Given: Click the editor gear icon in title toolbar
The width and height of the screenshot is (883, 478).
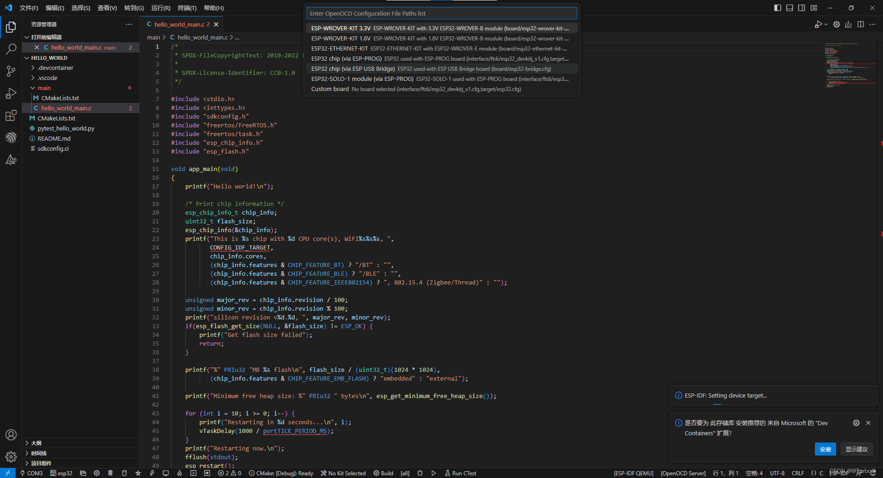Looking at the screenshot, I should pos(837,24).
